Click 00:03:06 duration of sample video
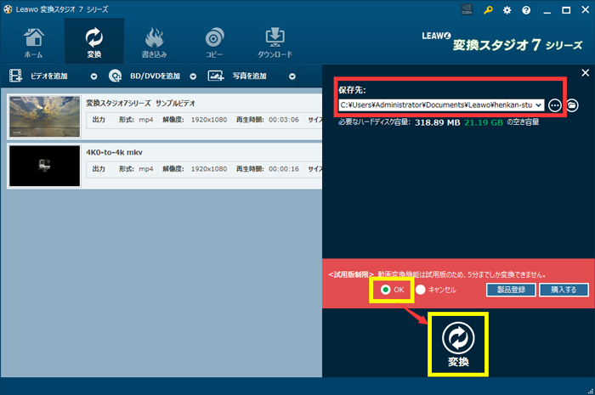The height and width of the screenshot is (395, 595). point(284,120)
